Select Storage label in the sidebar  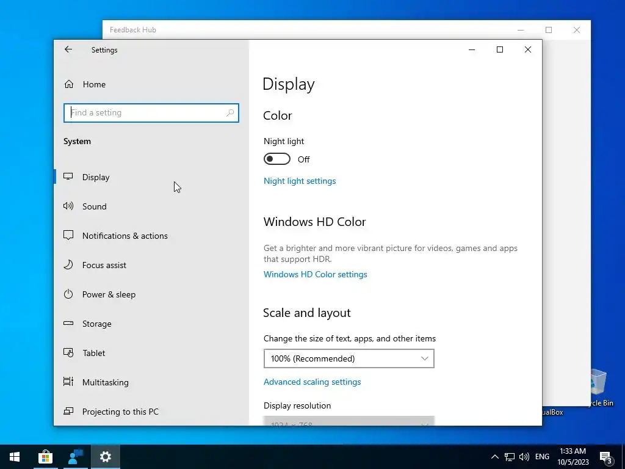[97, 324]
